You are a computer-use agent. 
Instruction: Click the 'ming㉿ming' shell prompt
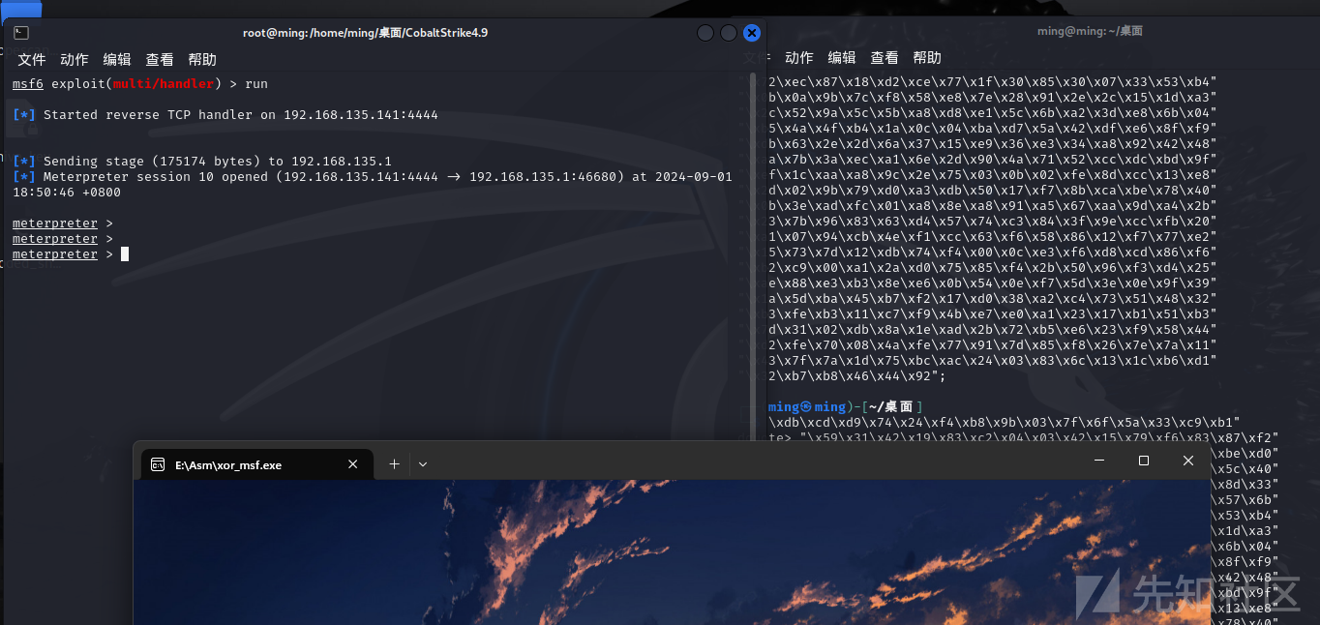pos(807,407)
